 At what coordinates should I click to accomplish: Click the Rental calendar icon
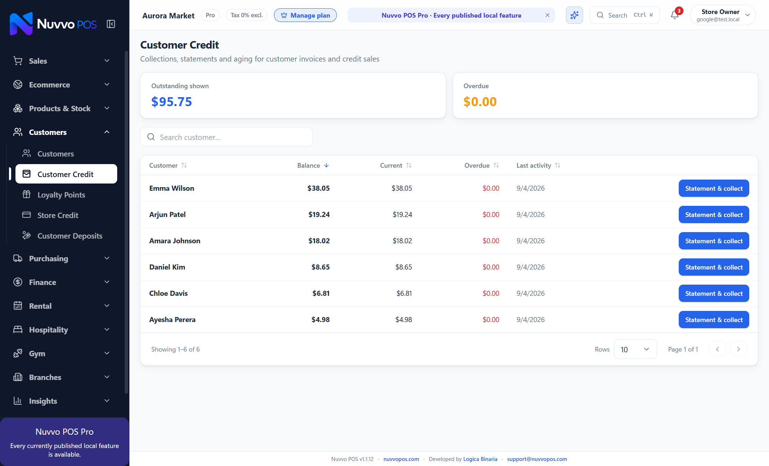pos(18,306)
